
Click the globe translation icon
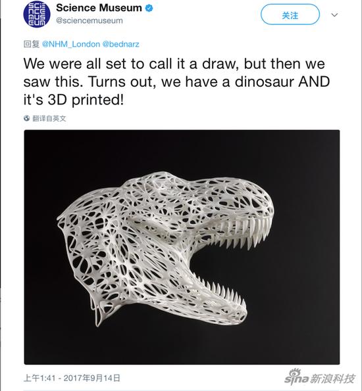[27, 118]
